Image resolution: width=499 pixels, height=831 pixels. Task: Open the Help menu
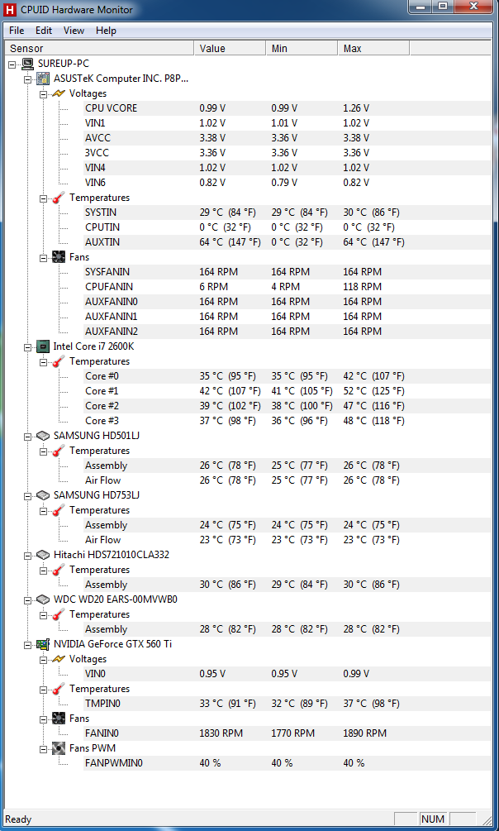point(106,31)
